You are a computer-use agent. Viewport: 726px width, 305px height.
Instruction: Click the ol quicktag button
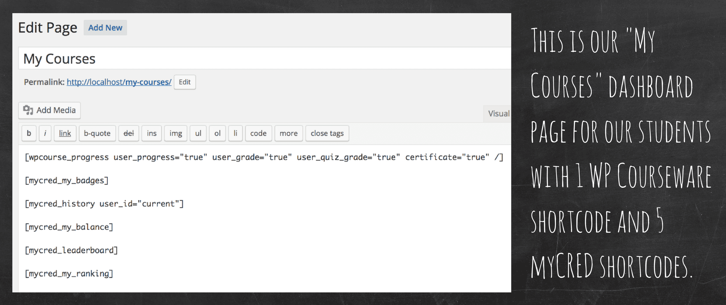(x=217, y=133)
